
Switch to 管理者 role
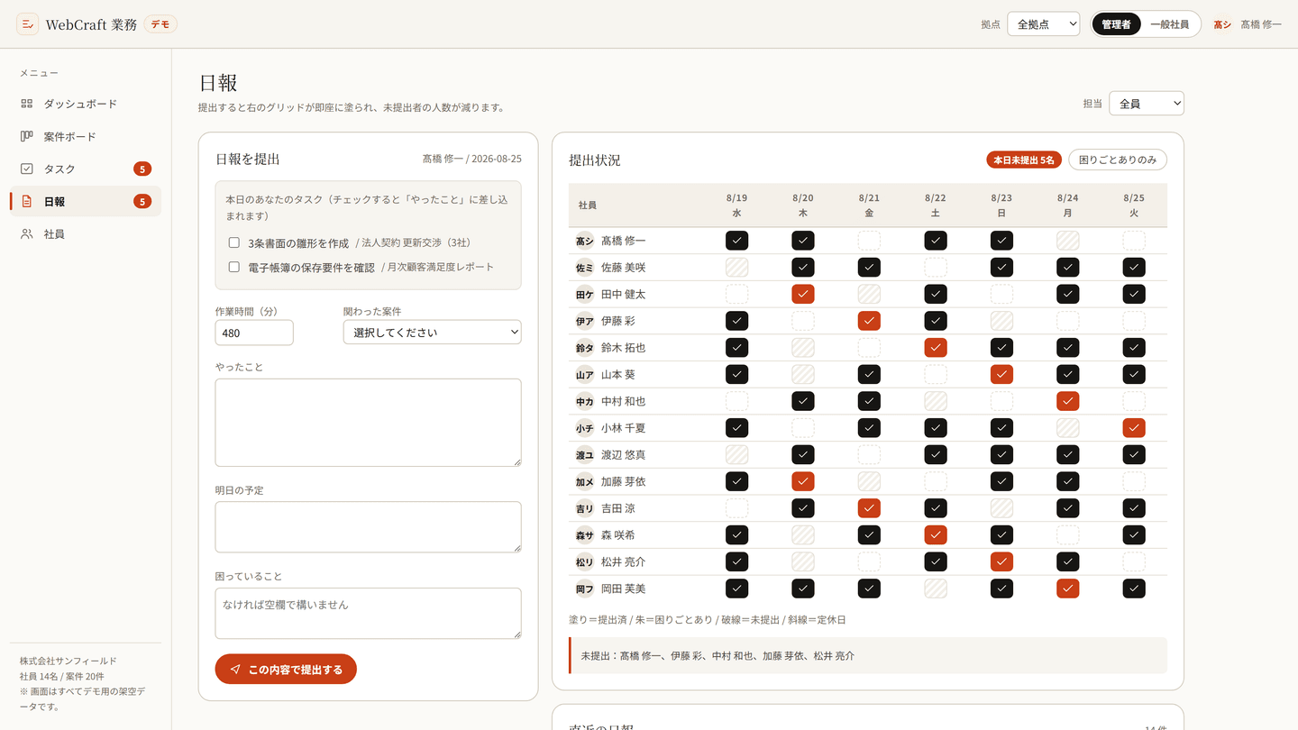(x=1116, y=24)
